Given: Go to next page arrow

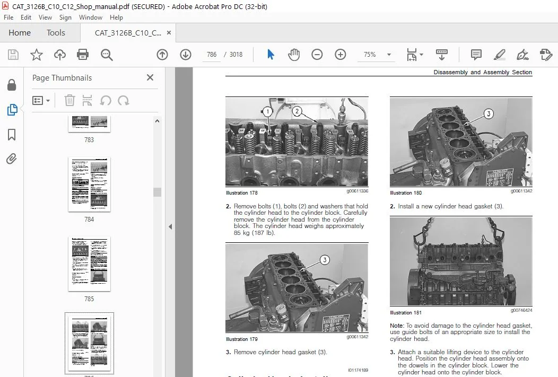Looking at the screenshot, I should pyautogui.click(x=186, y=55).
